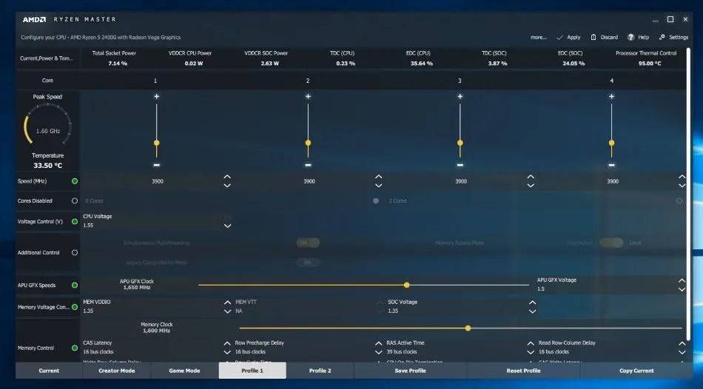Decrease CAS Latency with down arrow

pyautogui.click(x=227, y=352)
